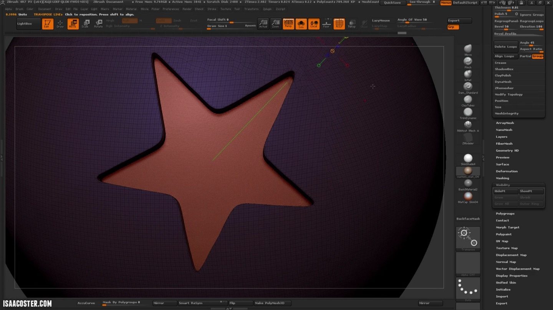This screenshot has width=553, height=310.
Task: Choose the SkinShade4 material
Action: 468,160
